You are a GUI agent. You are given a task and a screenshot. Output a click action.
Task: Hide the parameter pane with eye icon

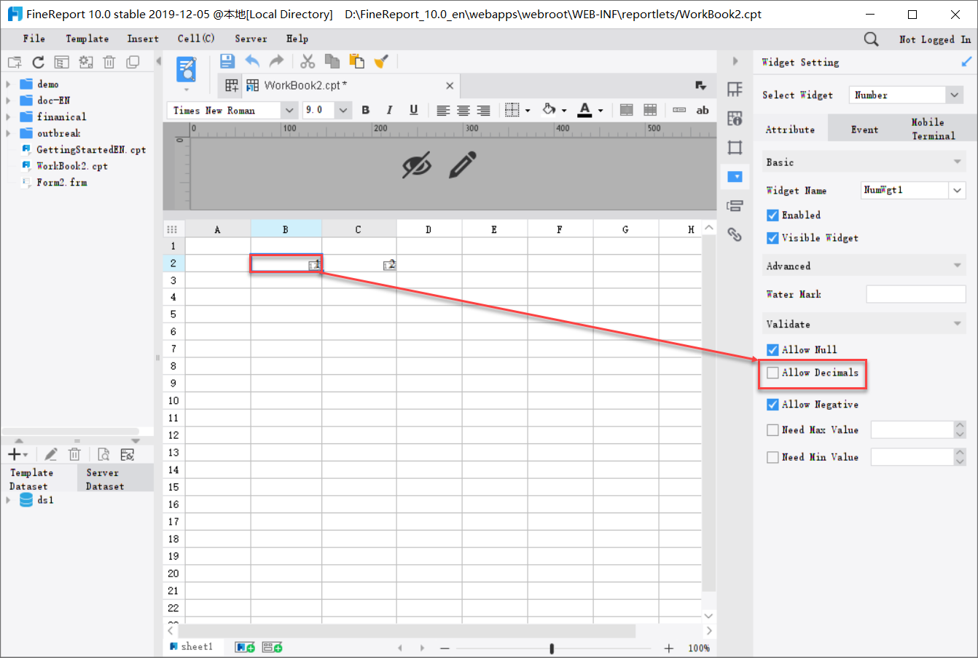coord(417,165)
